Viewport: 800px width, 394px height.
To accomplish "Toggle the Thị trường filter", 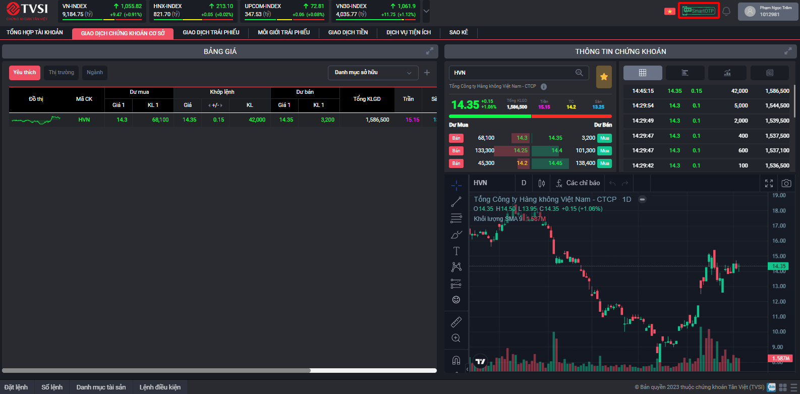I will [x=61, y=73].
